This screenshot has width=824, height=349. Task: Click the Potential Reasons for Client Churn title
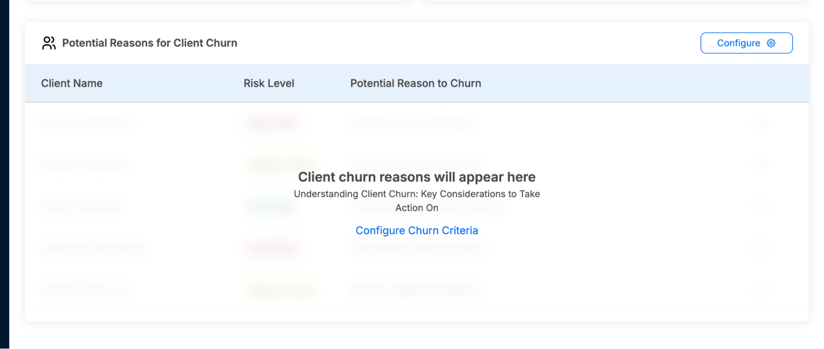pos(150,43)
